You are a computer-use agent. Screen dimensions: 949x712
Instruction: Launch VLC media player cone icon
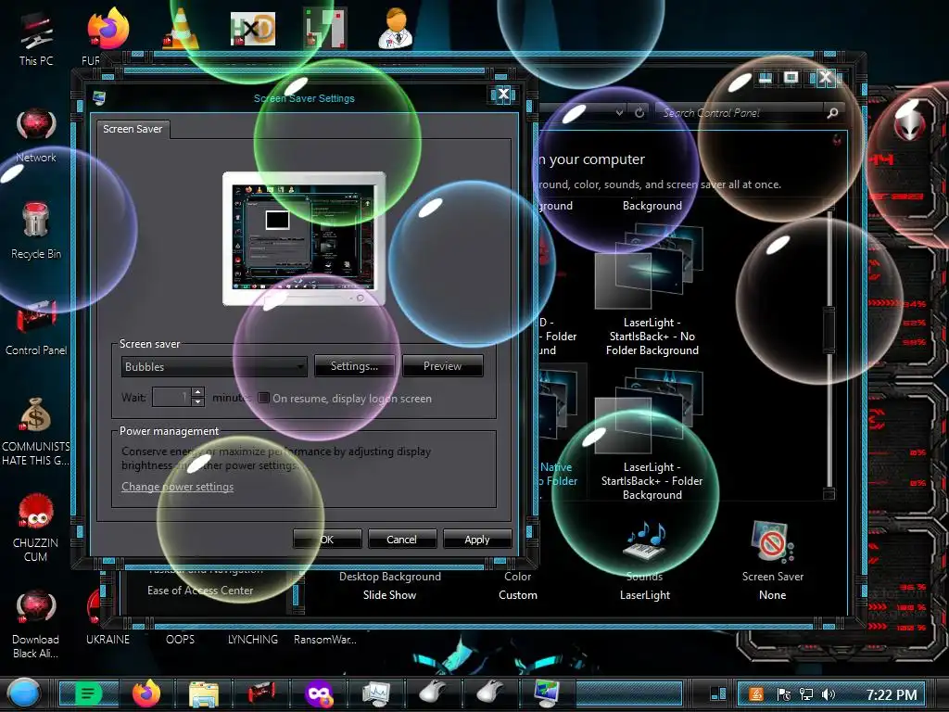pyautogui.click(x=181, y=29)
